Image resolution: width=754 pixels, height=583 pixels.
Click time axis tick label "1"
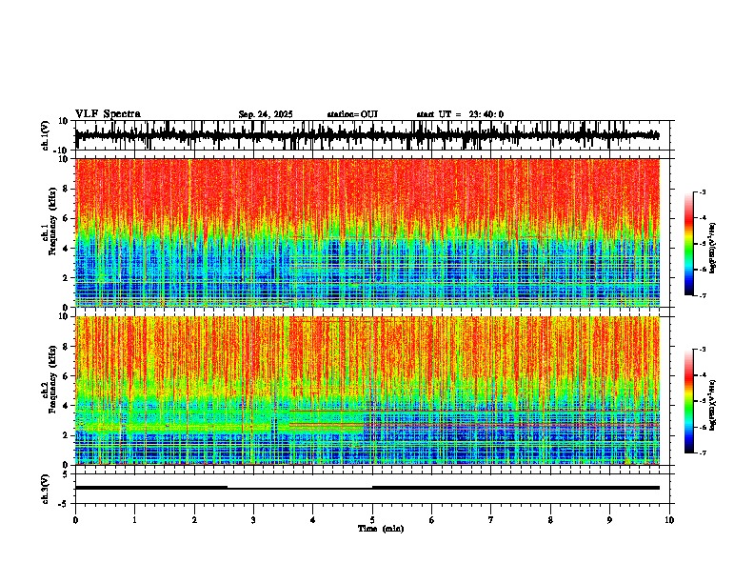pos(134,520)
